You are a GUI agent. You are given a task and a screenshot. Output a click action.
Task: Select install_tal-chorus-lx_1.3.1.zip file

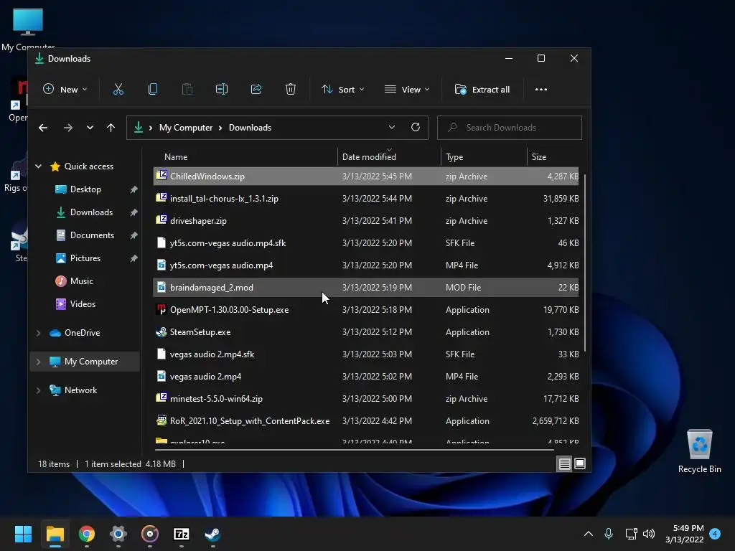[x=365, y=199]
